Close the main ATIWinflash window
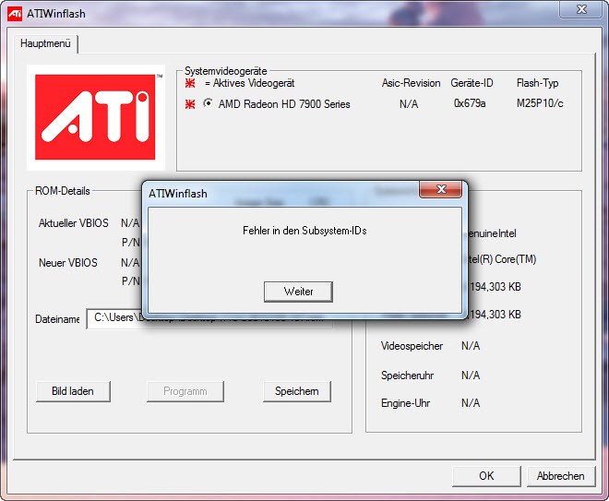Image resolution: width=609 pixels, height=501 pixels. pos(581,8)
